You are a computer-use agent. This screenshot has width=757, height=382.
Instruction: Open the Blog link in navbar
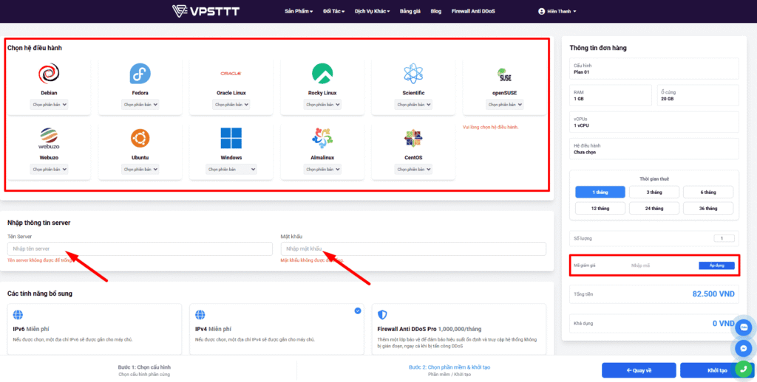point(436,11)
